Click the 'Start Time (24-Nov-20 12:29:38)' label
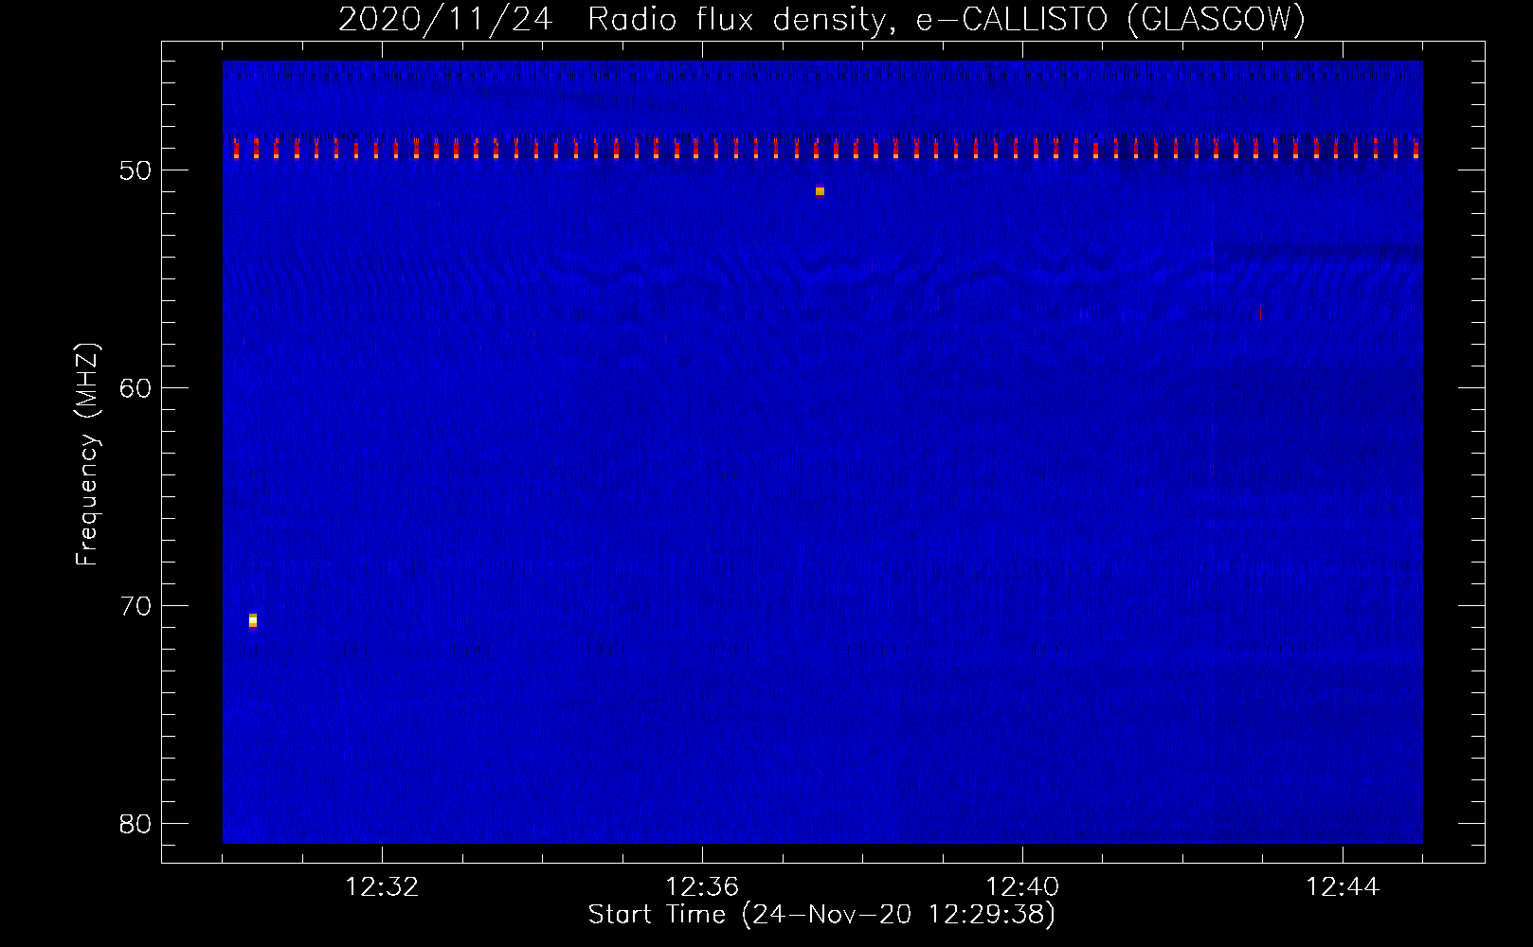Image resolution: width=1533 pixels, height=947 pixels. point(821,915)
